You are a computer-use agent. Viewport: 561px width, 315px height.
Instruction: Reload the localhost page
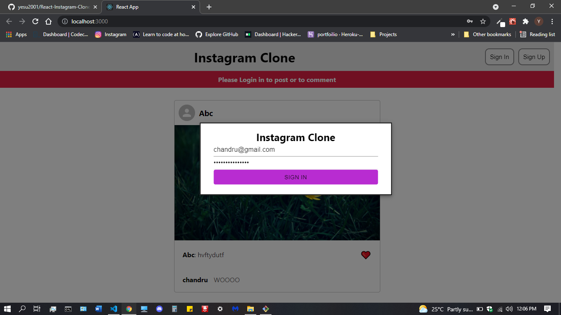pyautogui.click(x=35, y=21)
